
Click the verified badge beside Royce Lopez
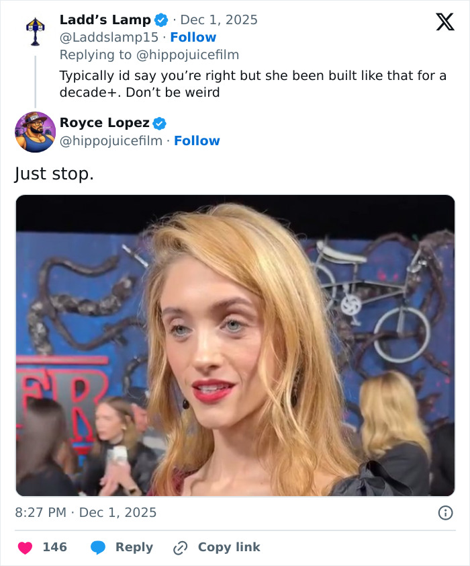[x=159, y=122]
